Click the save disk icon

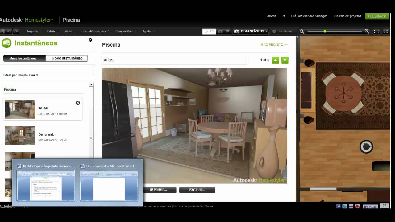(2, 31)
